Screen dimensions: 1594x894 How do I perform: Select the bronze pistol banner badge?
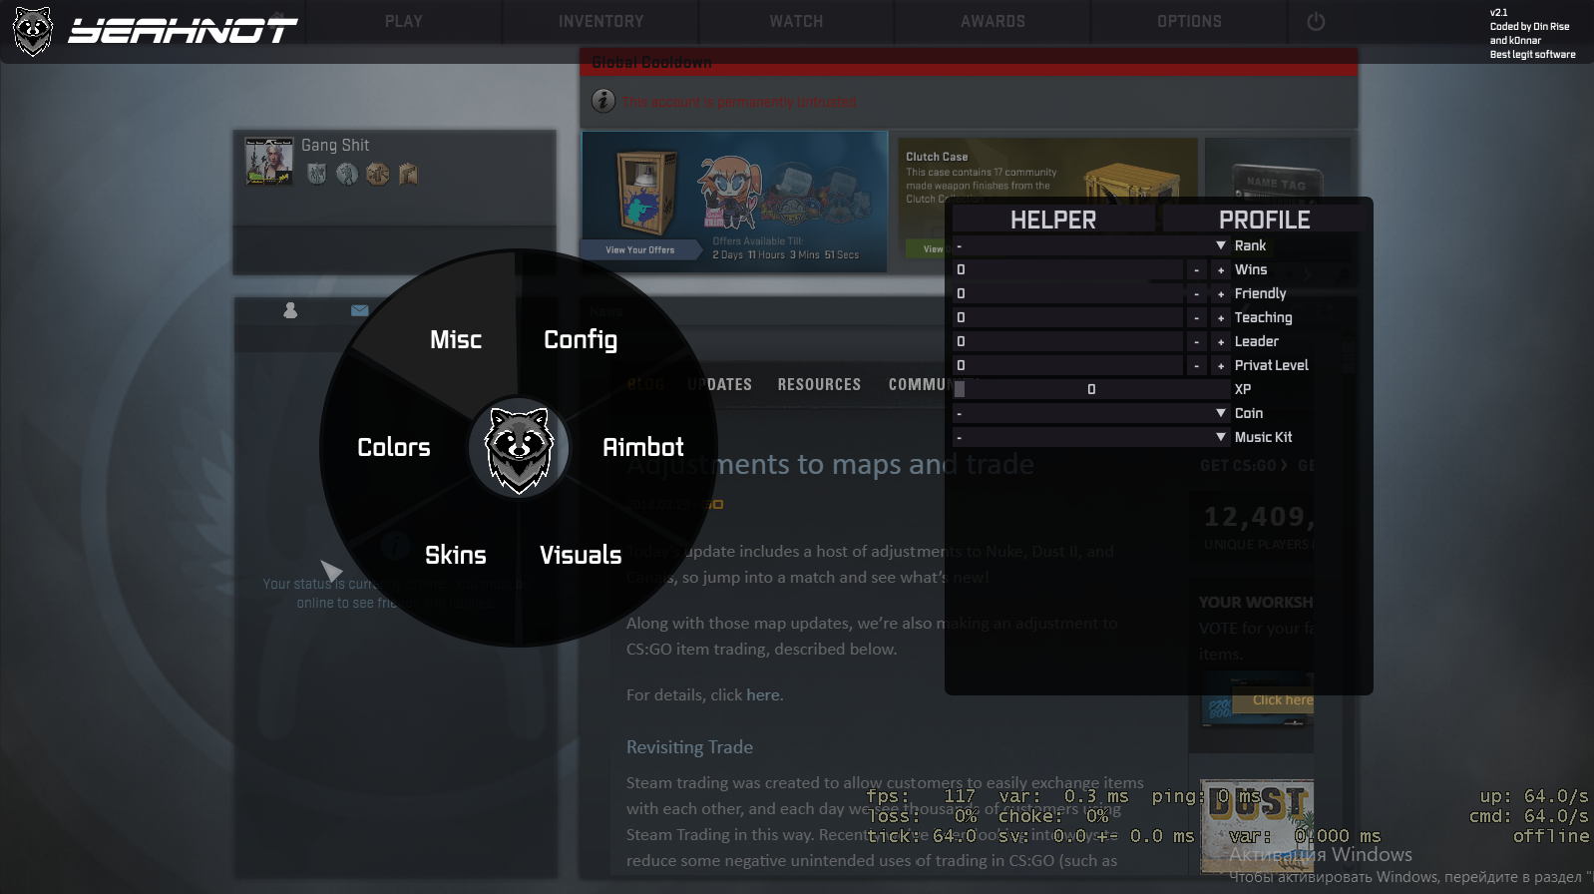pyautogui.click(x=408, y=174)
